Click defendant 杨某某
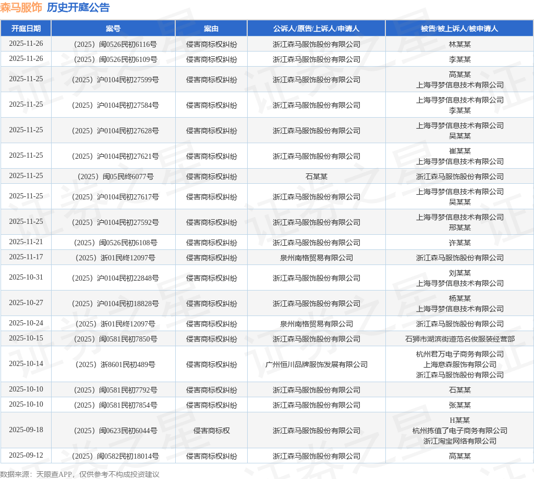The width and height of the screenshot is (534, 479). [460, 298]
